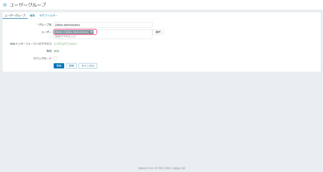323x172 pixels.
Task: Switch to the 権限 tab
Action: [x=32, y=15]
